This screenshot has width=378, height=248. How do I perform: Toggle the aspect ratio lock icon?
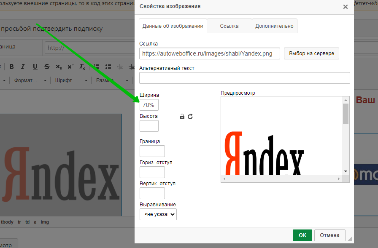tap(182, 117)
